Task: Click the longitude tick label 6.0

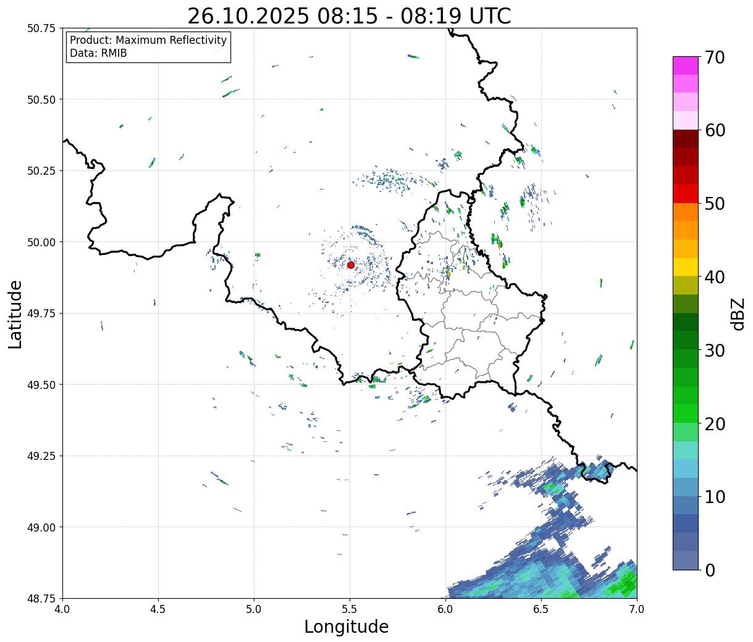Action: tap(445, 609)
